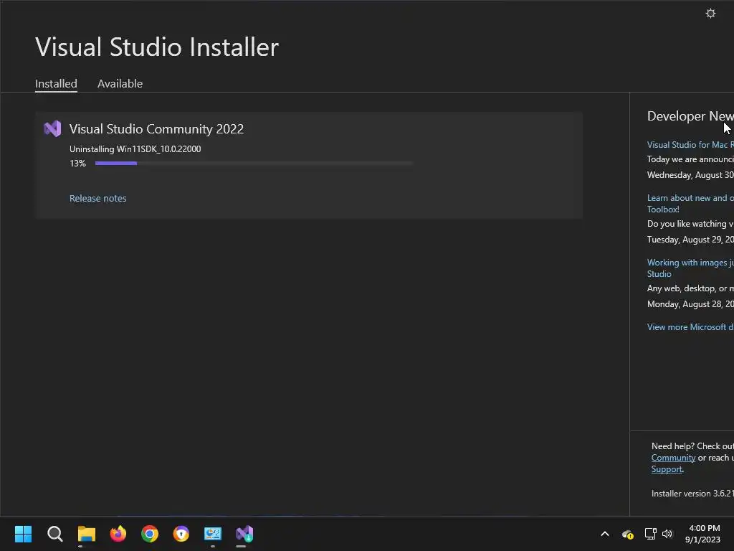Click the volume speaker icon
This screenshot has height=551, width=734.
coord(667,534)
